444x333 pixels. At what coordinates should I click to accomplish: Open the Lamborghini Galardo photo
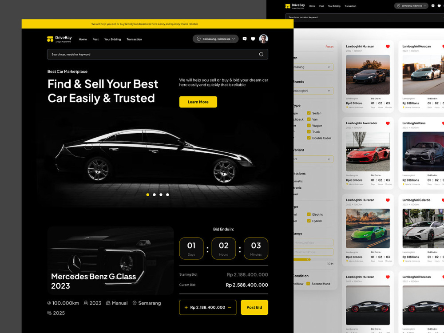tap(423, 229)
